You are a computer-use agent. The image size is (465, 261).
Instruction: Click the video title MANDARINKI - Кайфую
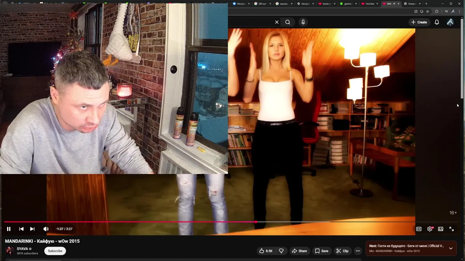(x=42, y=241)
